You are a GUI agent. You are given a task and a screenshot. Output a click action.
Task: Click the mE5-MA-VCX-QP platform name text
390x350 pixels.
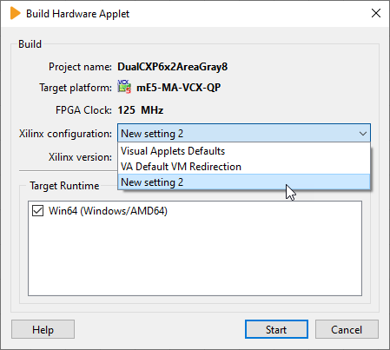tap(179, 87)
